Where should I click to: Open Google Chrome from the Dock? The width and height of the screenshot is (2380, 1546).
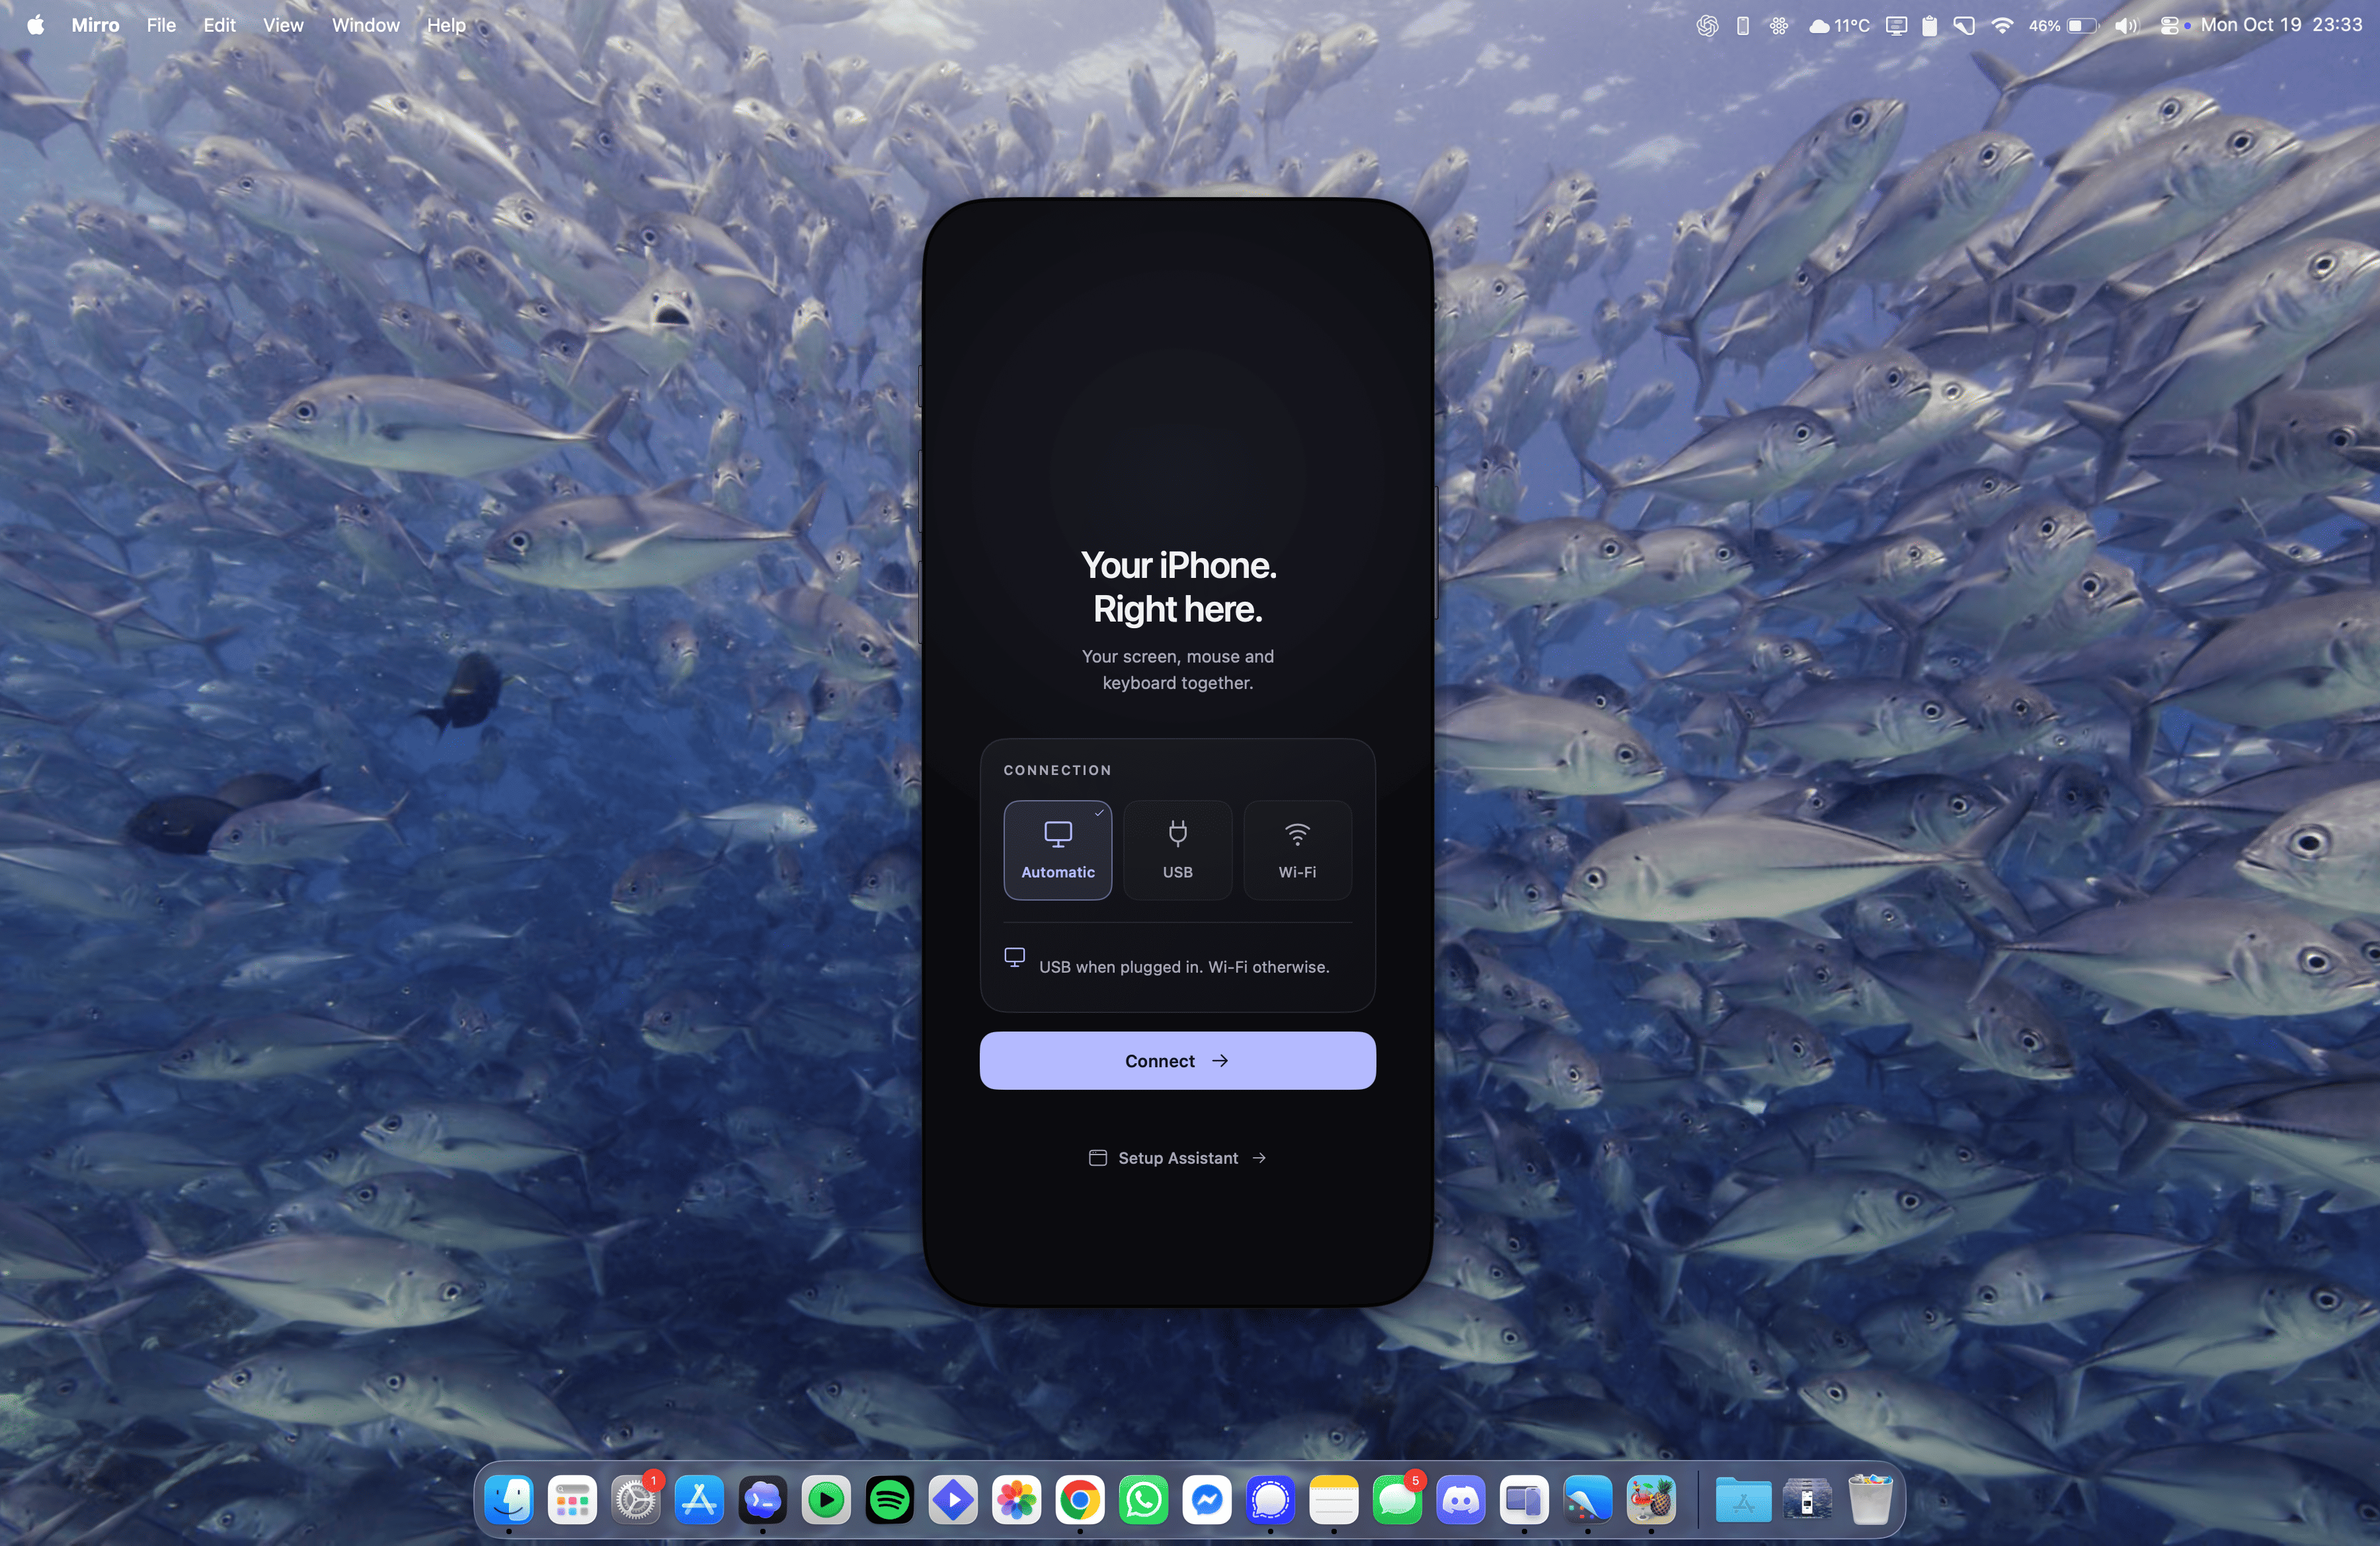coord(1080,1499)
